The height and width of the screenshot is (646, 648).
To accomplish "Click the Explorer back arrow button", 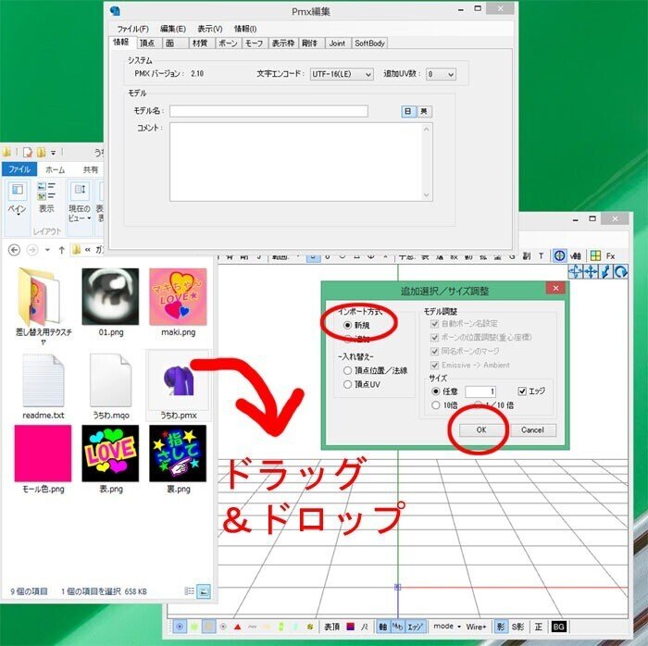I will click(14, 250).
